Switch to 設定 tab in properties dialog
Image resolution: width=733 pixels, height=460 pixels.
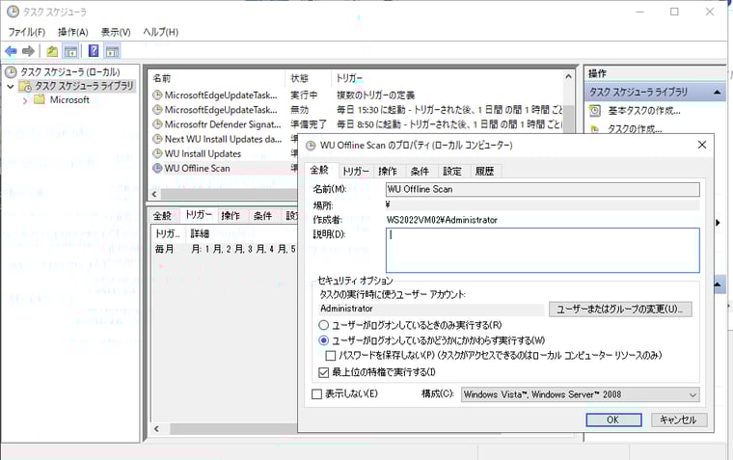click(x=452, y=171)
